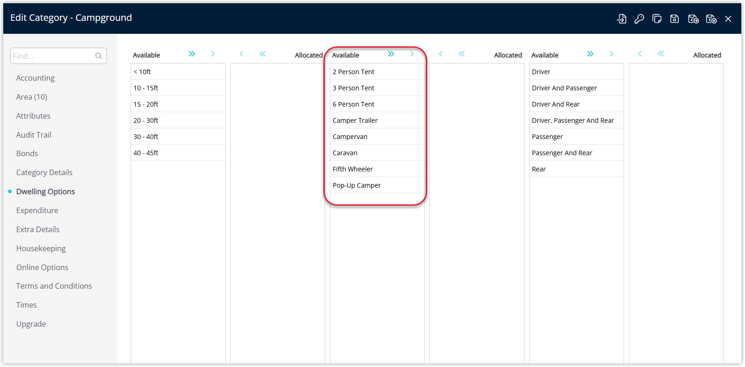Go to the Attributes section

[x=33, y=116]
